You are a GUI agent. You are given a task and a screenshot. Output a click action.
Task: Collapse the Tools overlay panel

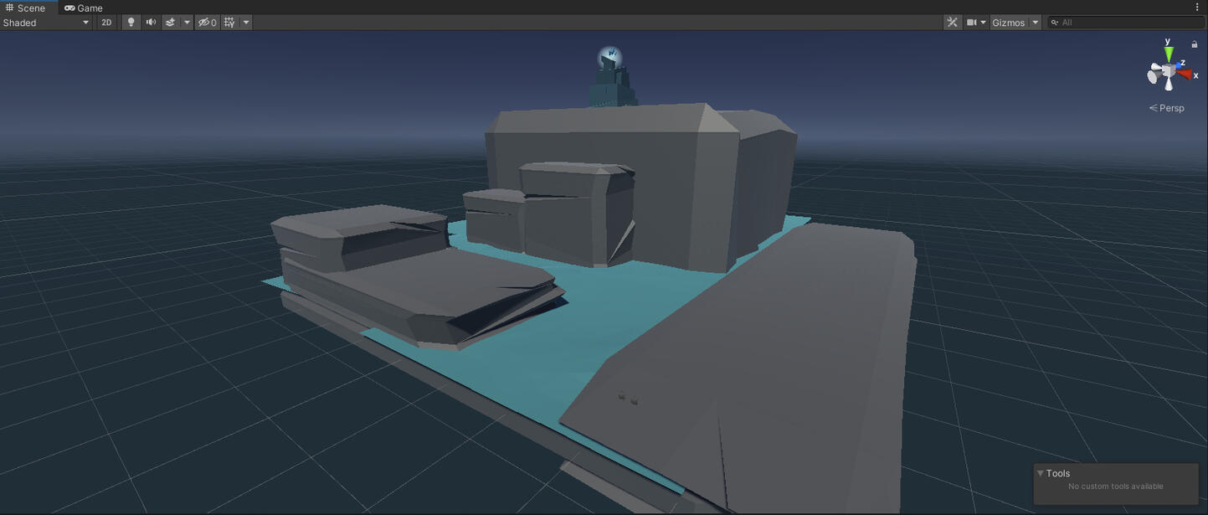[1041, 472]
